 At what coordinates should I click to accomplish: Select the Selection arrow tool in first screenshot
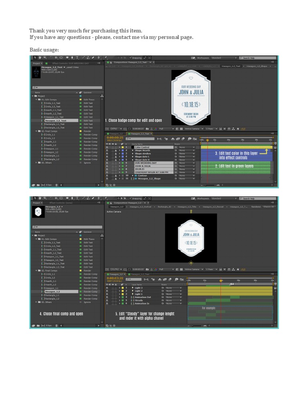(x=35, y=58)
